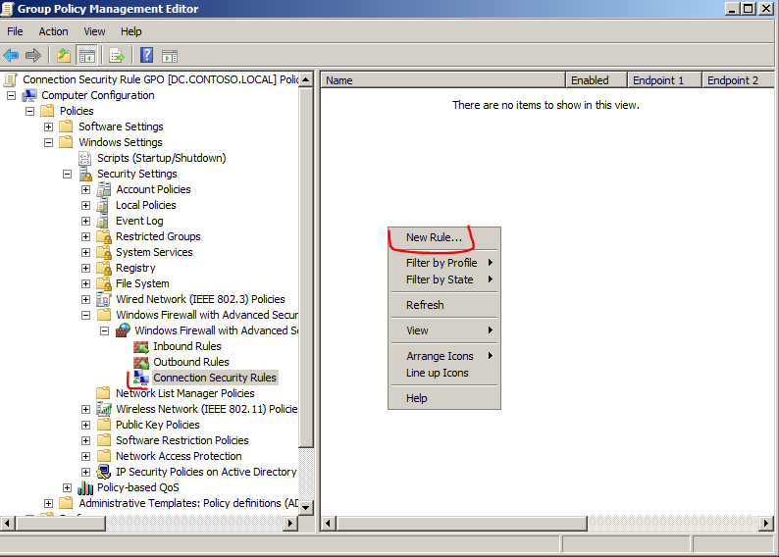Open Filter by Profile submenu
This screenshot has width=779, height=557.
click(444, 263)
